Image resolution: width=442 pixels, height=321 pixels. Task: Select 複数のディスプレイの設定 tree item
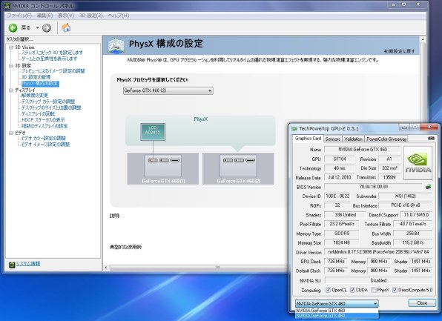(x=44, y=126)
